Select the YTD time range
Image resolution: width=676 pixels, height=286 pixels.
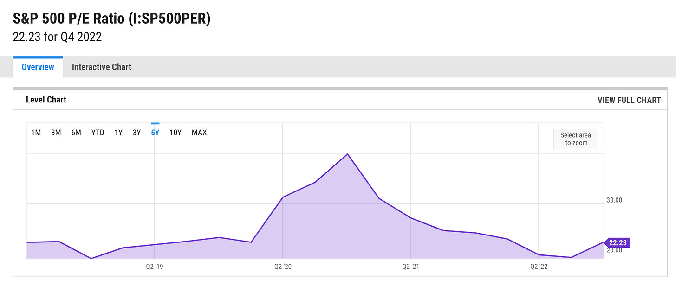(x=97, y=133)
